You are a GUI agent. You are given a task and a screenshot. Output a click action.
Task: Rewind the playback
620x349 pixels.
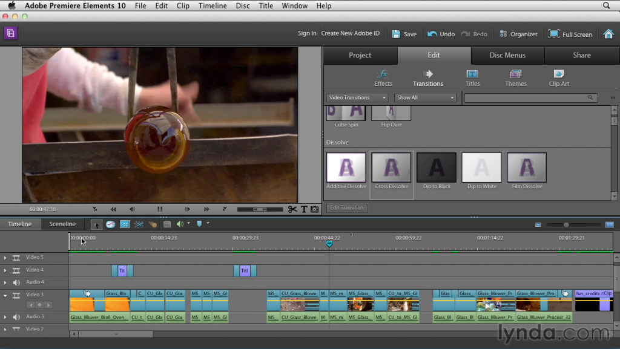113,209
